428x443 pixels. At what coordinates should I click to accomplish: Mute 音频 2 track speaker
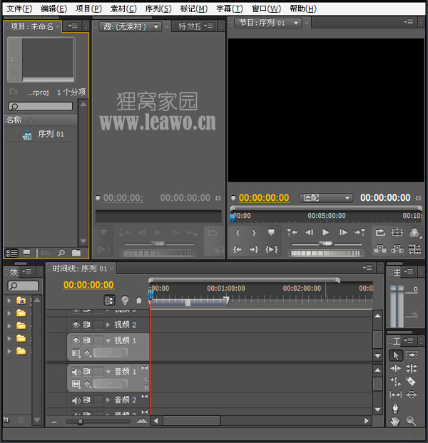76,400
